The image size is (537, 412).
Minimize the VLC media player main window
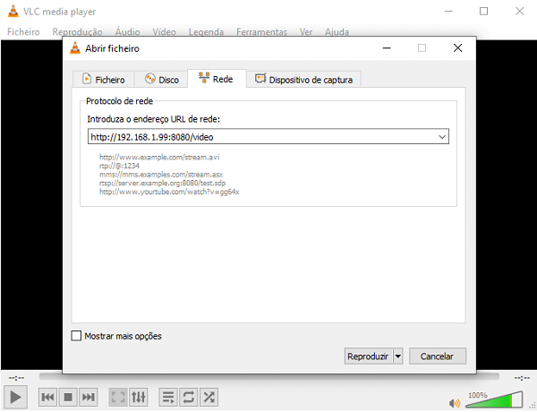(x=448, y=12)
